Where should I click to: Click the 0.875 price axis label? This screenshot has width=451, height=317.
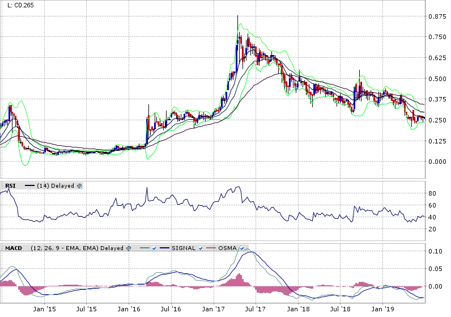tap(437, 16)
